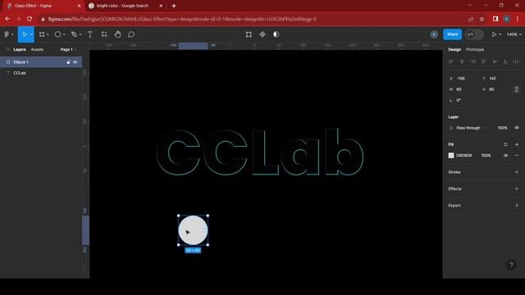Click the Fill styles four-dot icon
This screenshot has width=525, height=295.
coord(505,144)
